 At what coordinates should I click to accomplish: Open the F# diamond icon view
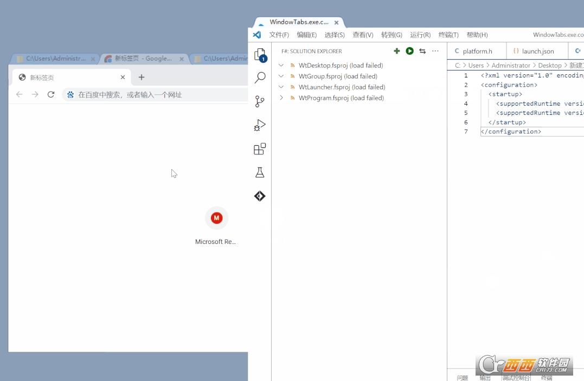tap(260, 196)
